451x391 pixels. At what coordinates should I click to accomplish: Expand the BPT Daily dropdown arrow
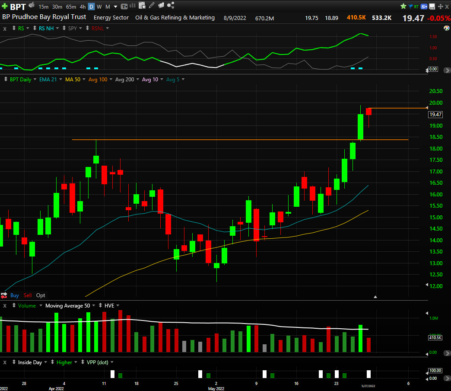[35, 79]
